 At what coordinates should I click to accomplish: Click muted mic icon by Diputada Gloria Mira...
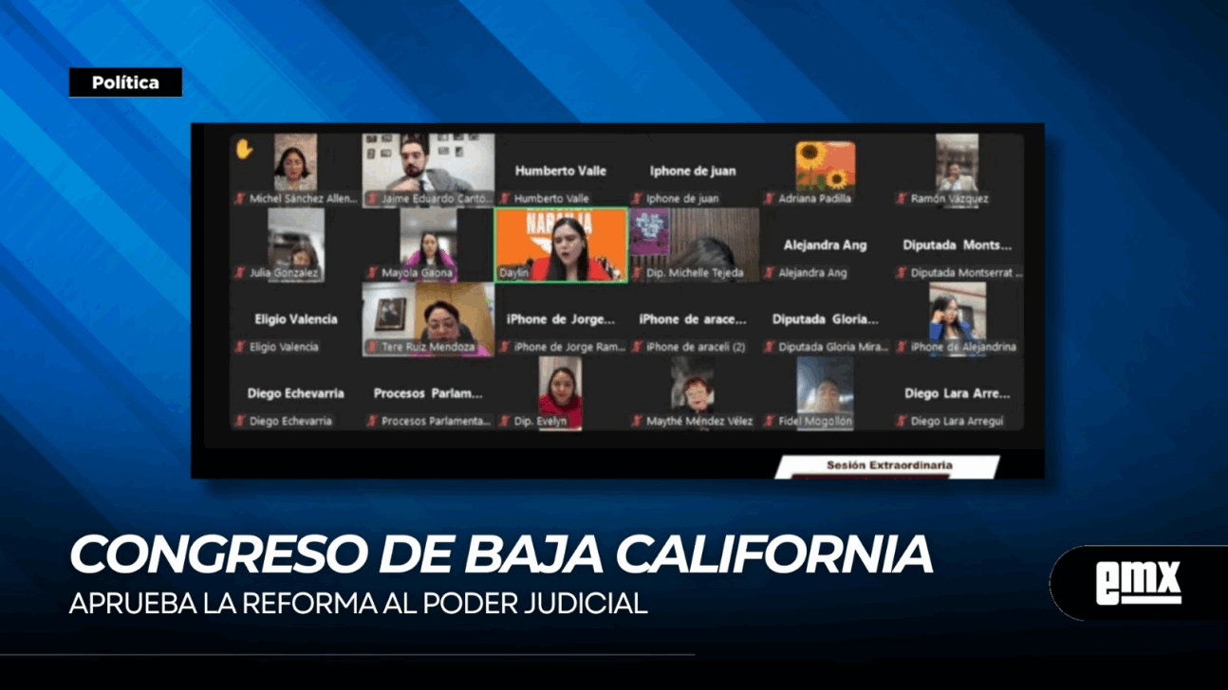pyautogui.click(x=770, y=347)
